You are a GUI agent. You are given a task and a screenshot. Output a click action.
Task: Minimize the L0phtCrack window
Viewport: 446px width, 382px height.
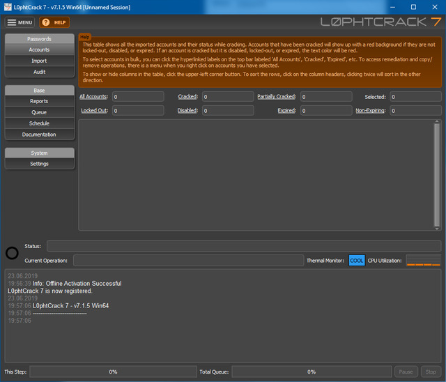point(393,7)
